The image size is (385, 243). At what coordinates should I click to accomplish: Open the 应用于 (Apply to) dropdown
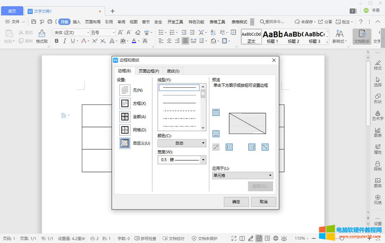tap(243, 176)
